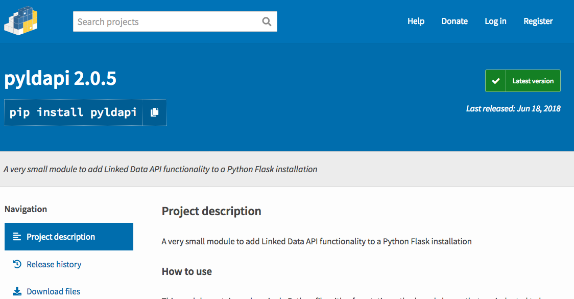Screen dimensions: 574x299
Task: Click the Latest version checkmark icon
Action: [496, 81]
